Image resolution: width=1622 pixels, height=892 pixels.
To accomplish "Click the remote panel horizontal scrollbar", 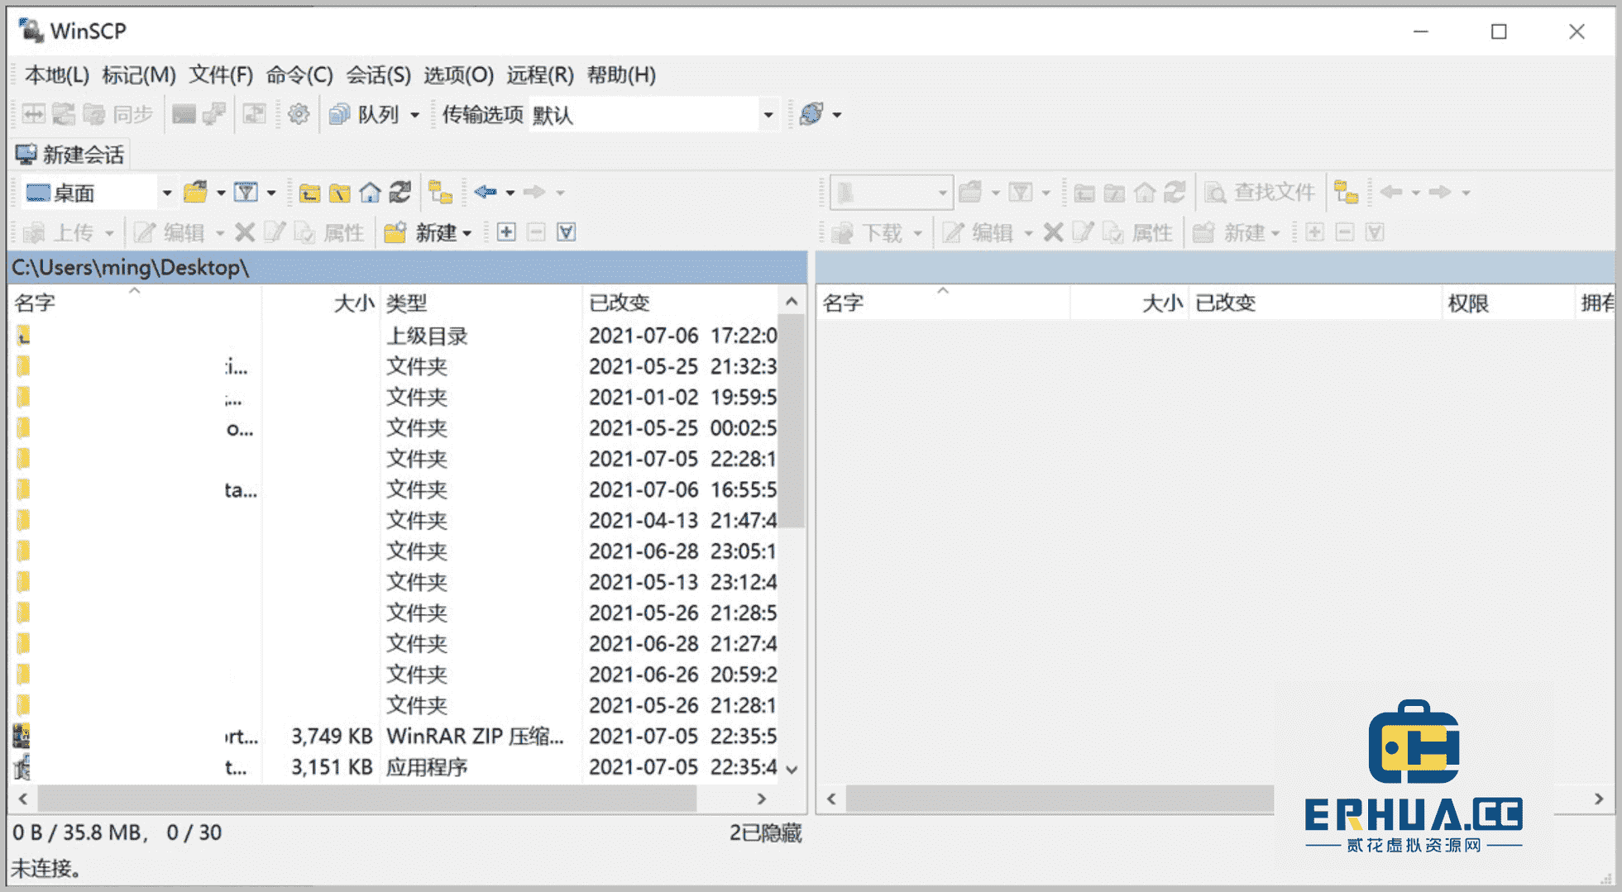I will 1059,799.
